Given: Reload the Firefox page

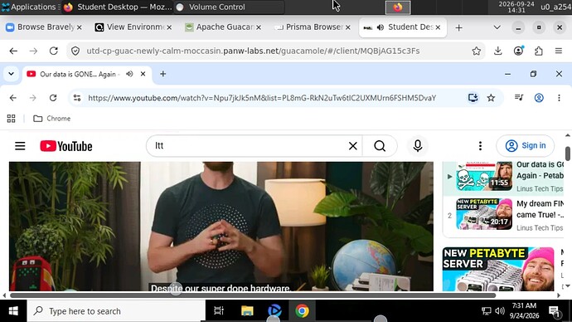Looking at the screenshot, I should click(x=54, y=51).
